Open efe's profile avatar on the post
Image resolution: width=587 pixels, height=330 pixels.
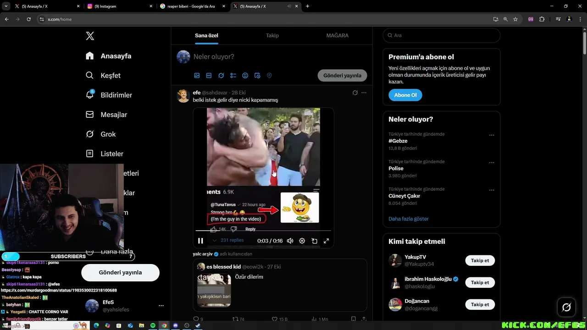tap(183, 96)
